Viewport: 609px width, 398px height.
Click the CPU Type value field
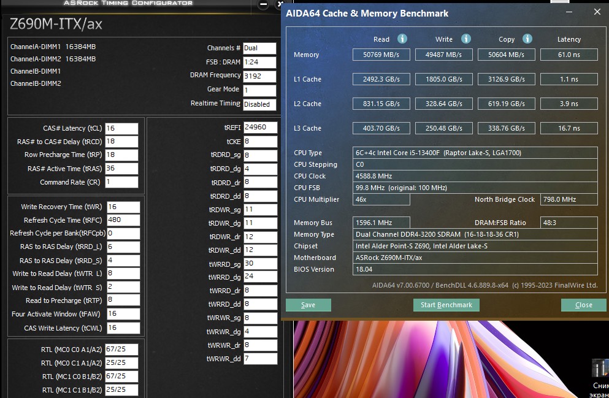point(475,153)
